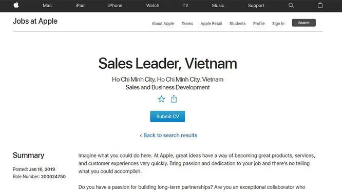The height and width of the screenshot is (192, 342).
Task: Click the Submit CV button
Action: click(167, 117)
